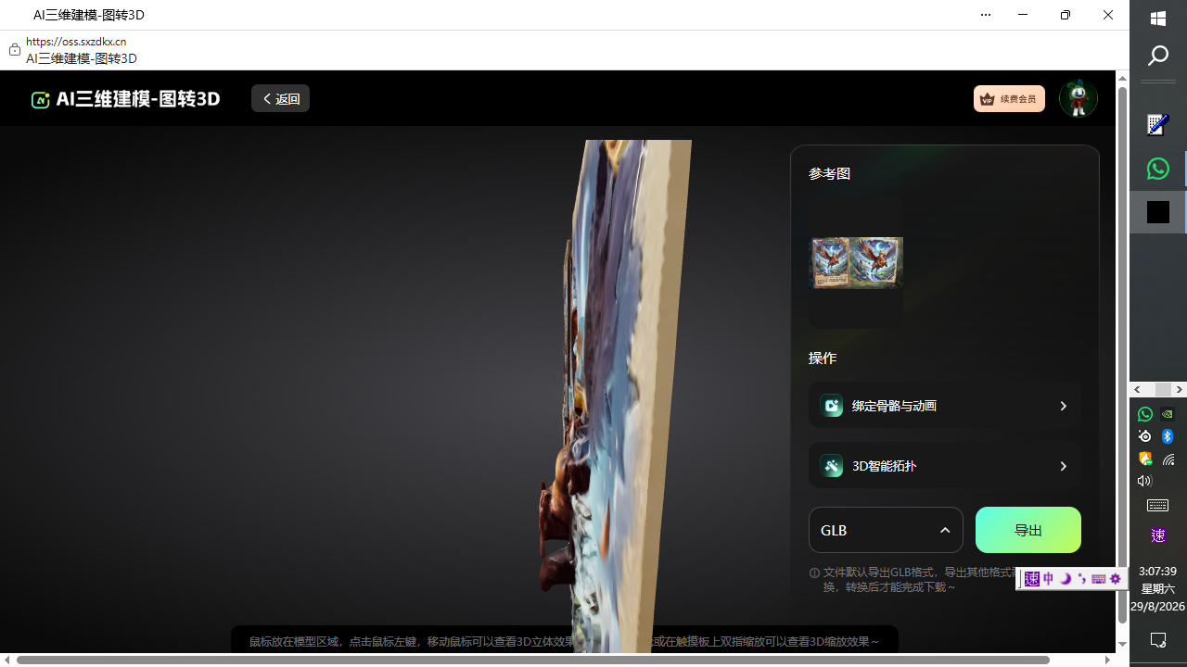The height and width of the screenshot is (667, 1187).
Task: Open the notepad pen app on taskbar
Action: 1157,124
